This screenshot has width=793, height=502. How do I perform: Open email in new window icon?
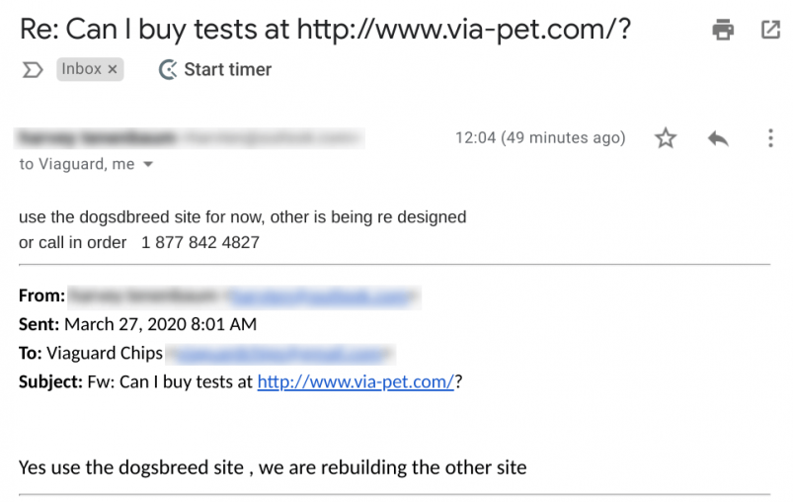[770, 30]
